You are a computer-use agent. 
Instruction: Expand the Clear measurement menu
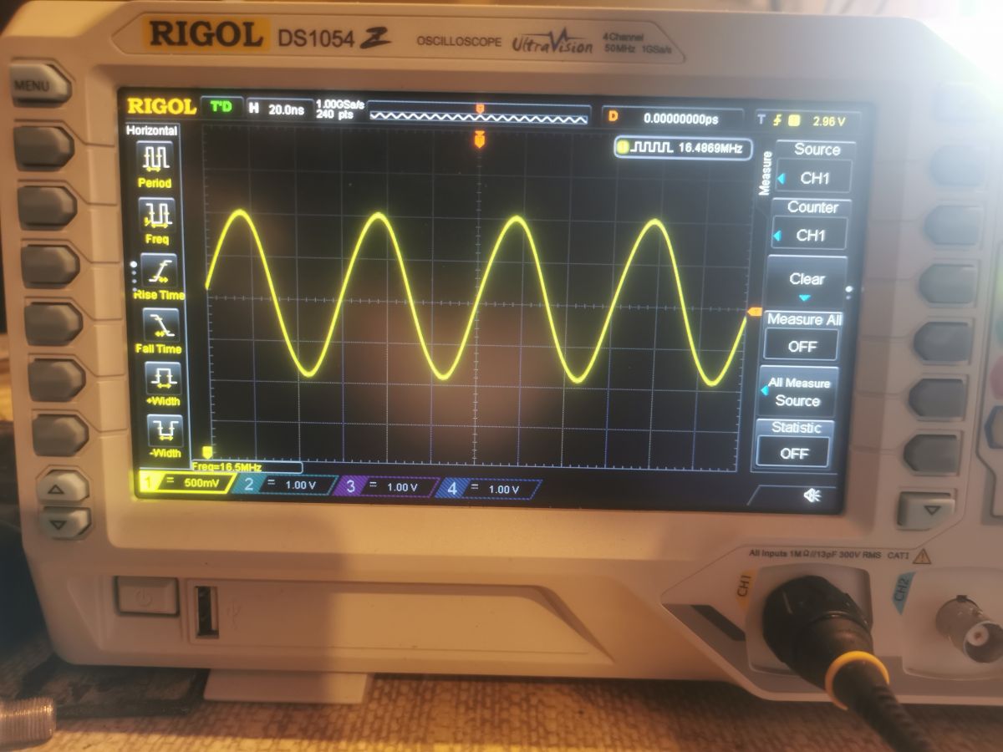[806, 282]
